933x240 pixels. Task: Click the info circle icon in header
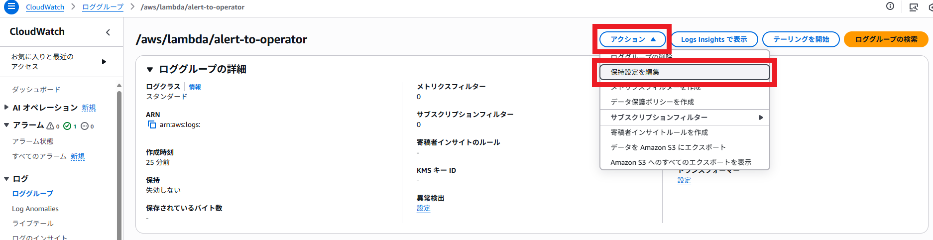point(890,6)
